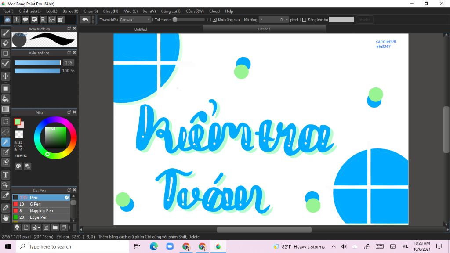Select the Eraser tool
This screenshot has width=450, height=253.
(5, 43)
